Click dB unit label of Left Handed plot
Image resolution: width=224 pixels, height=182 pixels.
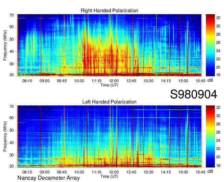[210, 171]
